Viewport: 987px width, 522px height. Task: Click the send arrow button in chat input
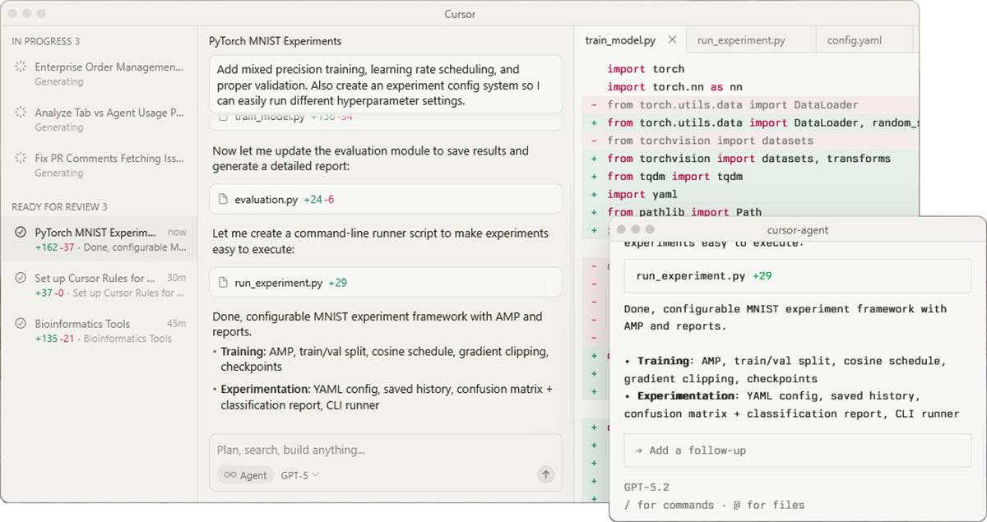(x=544, y=474)
